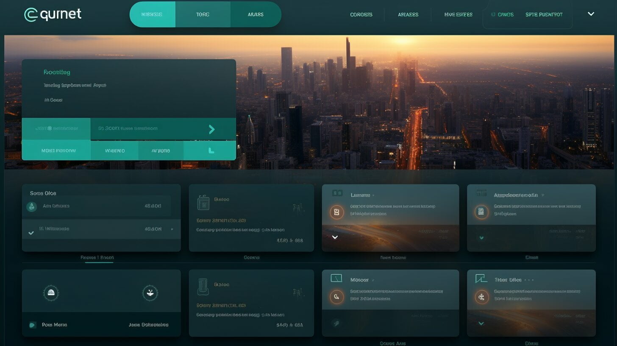Screen dimensions: 617x346
Task: Toggle the checkmark on the Wikrerete row
Action: tap(31, 233)
